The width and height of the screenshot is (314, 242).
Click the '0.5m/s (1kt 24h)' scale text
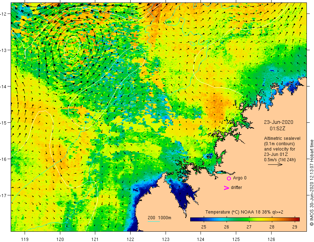[x=280, y=160]
